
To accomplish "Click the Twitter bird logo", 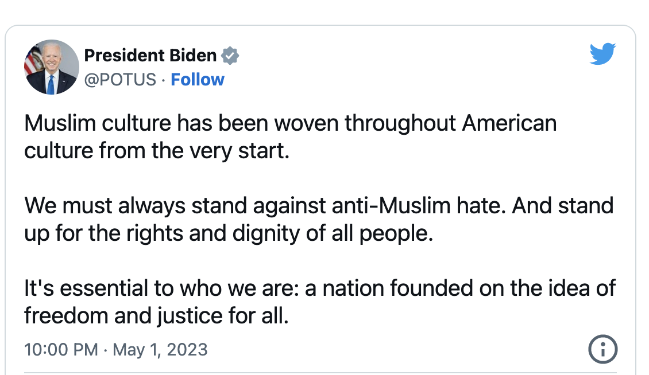I will click(x=602, y=54).
